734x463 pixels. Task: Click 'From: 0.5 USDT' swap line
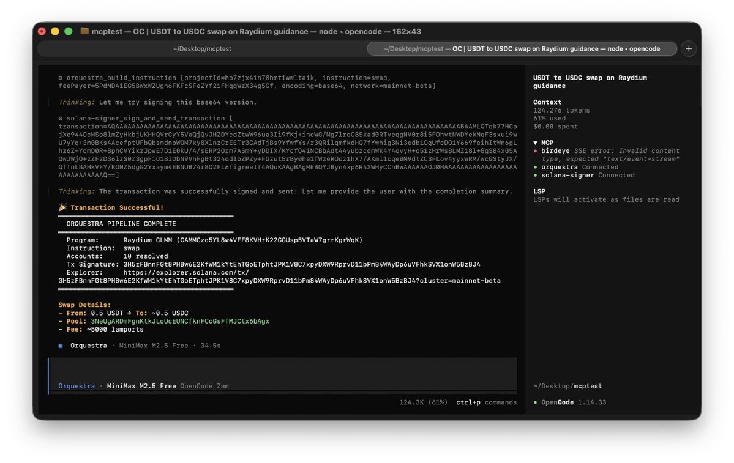click(x=124, y=313)
